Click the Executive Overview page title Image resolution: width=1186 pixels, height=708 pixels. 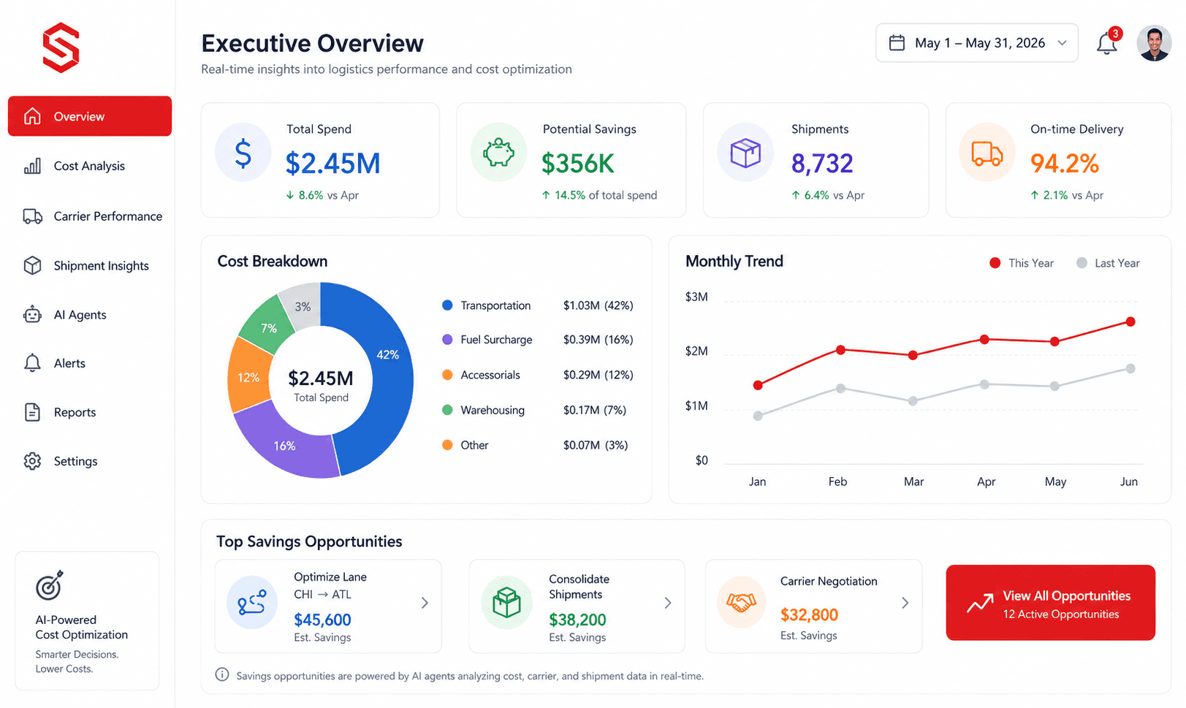(313, 43)
